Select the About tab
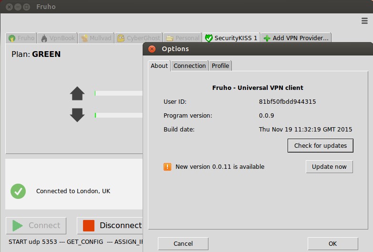Image resolution: width=373 pixels, height=252 pixels. [x=159, y=66]
